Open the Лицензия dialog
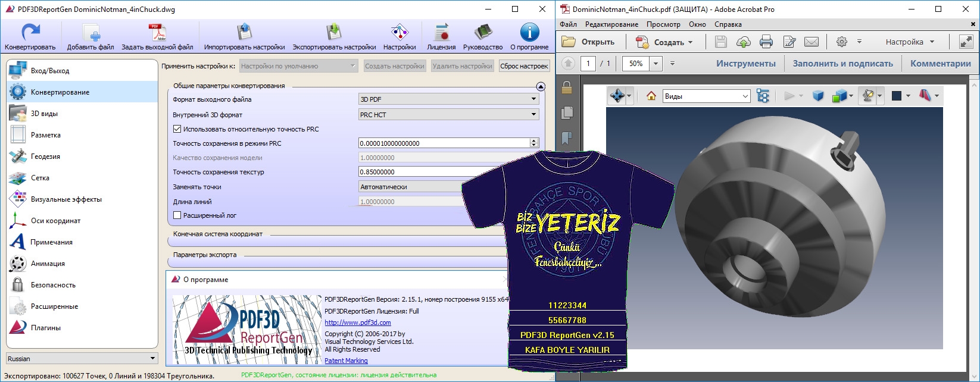This screenshot has height=382, width=980. point(441,36)
